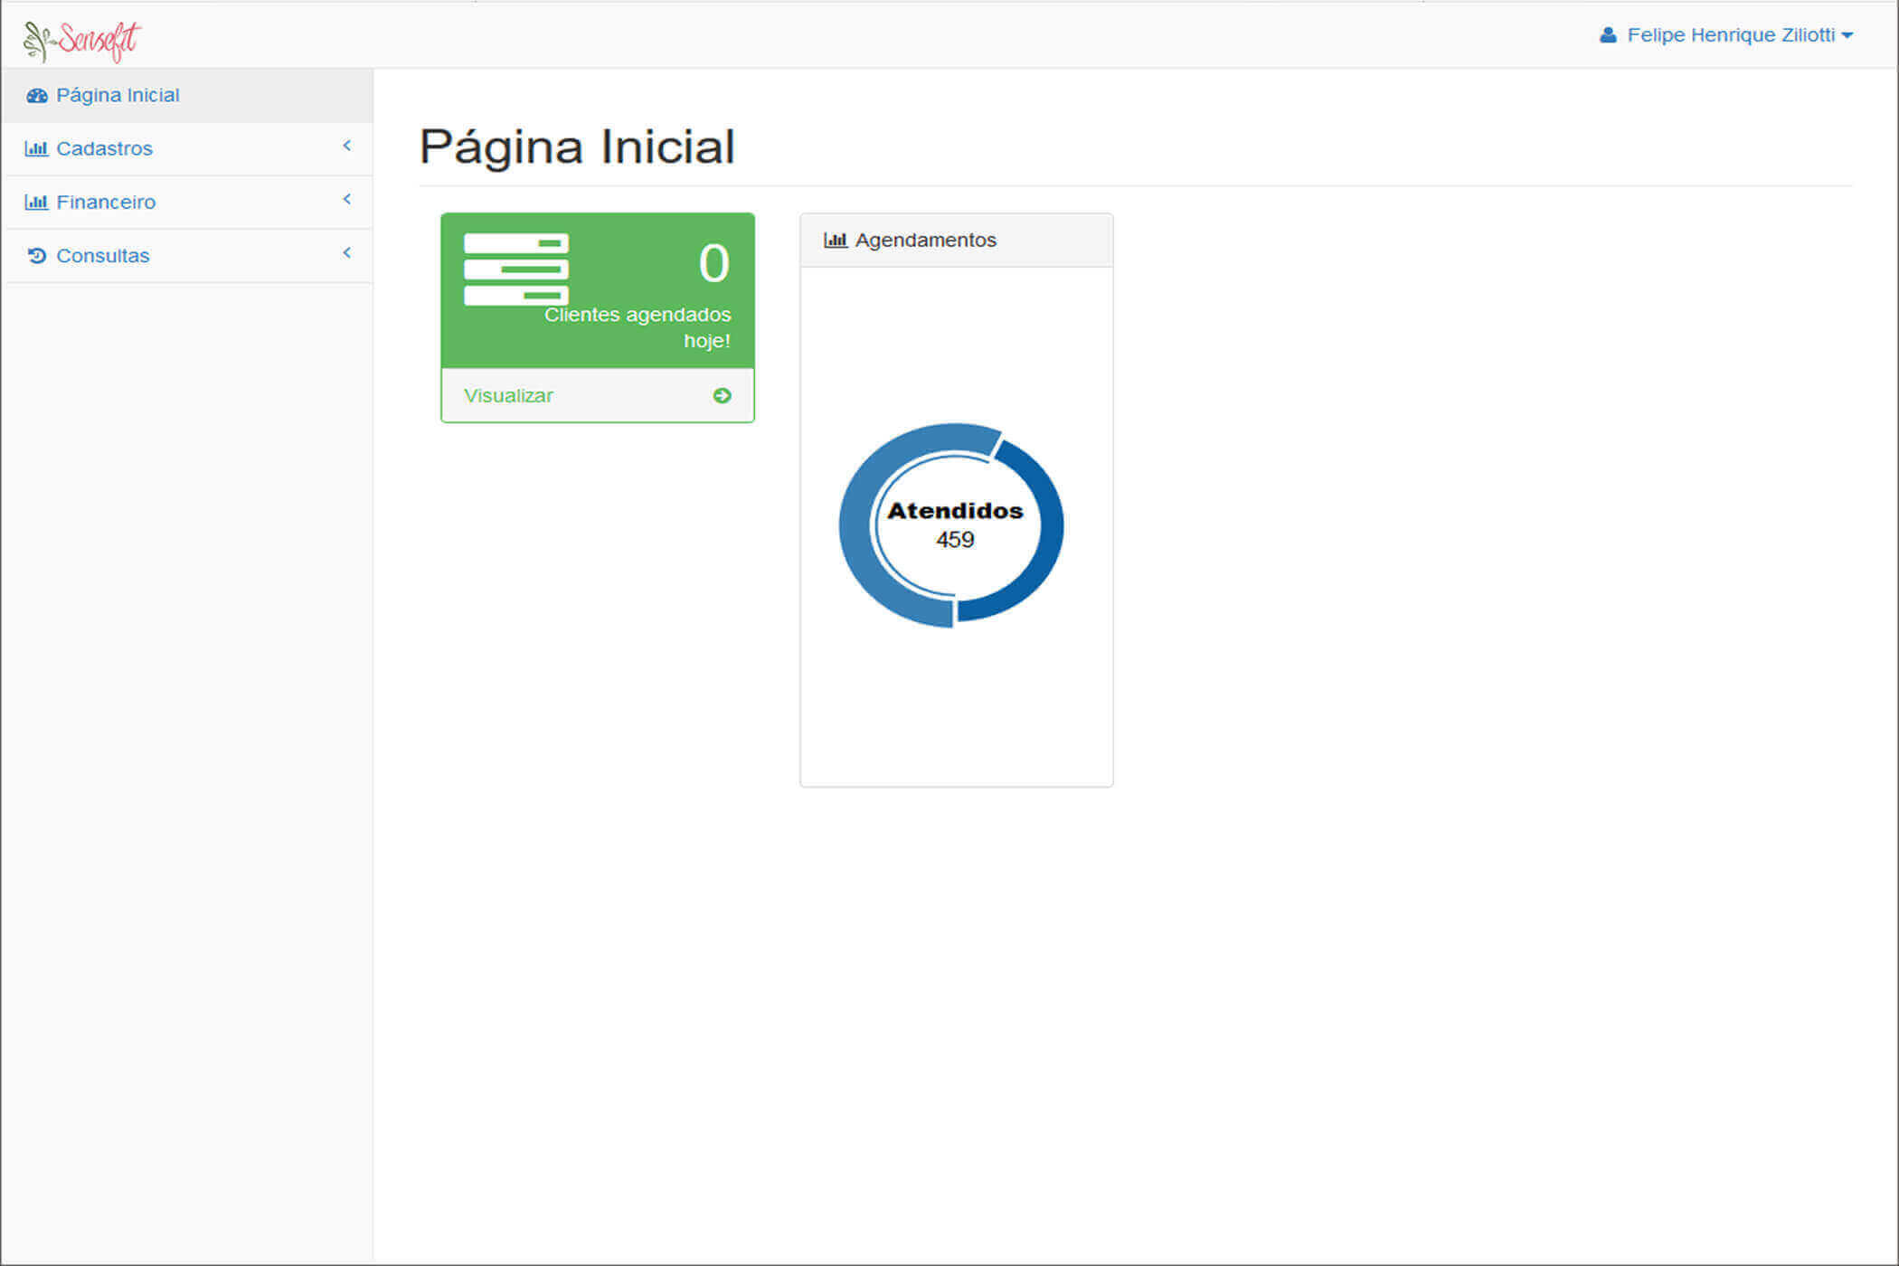
Task: Click the task list icon in green card
Action: coord(516,269)
